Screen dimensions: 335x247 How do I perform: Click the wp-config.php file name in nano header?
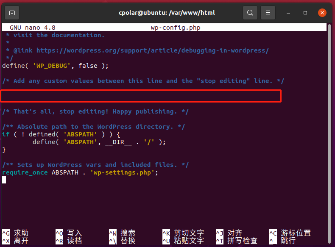(176, 28)
